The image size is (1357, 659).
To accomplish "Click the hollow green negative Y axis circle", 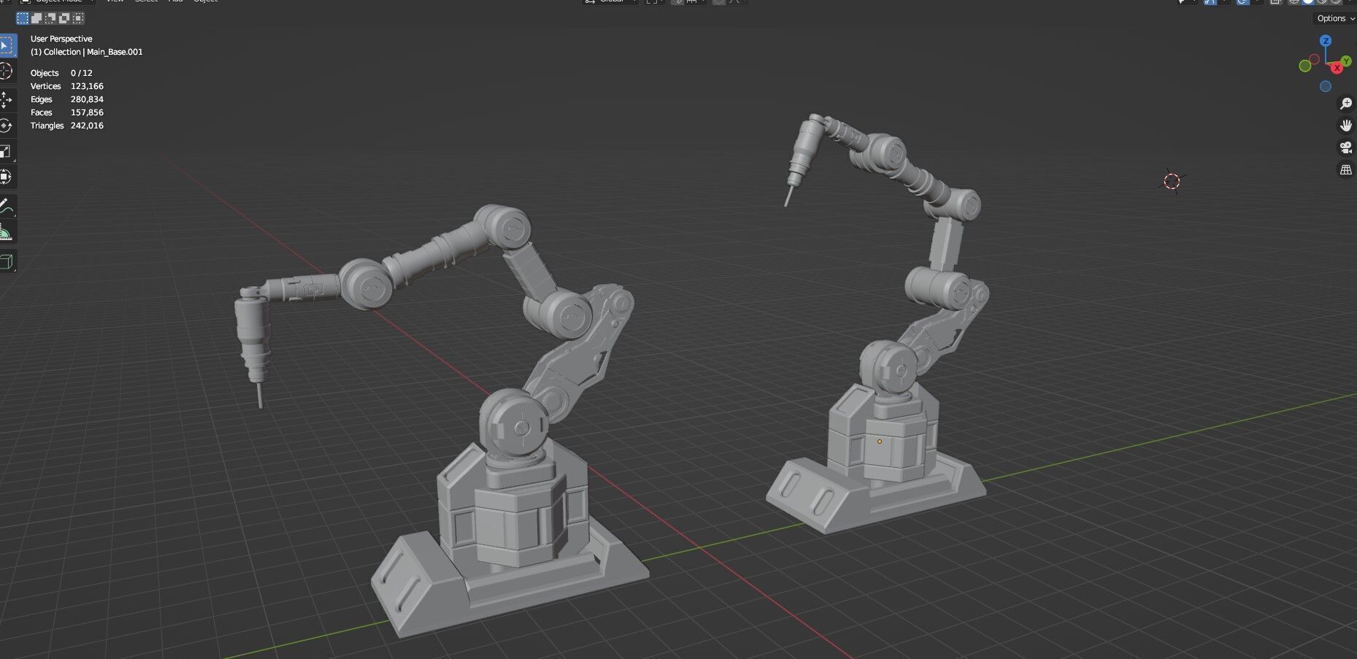I will (1305, 66).
